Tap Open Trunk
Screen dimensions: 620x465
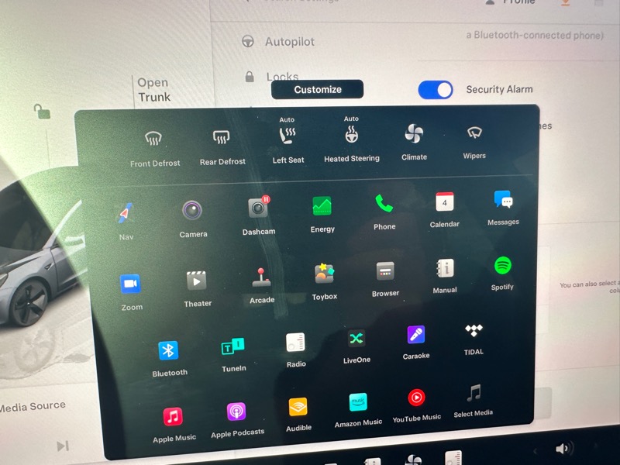153,90
